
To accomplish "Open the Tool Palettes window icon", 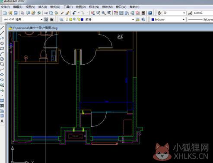I will tap(127, 13).
